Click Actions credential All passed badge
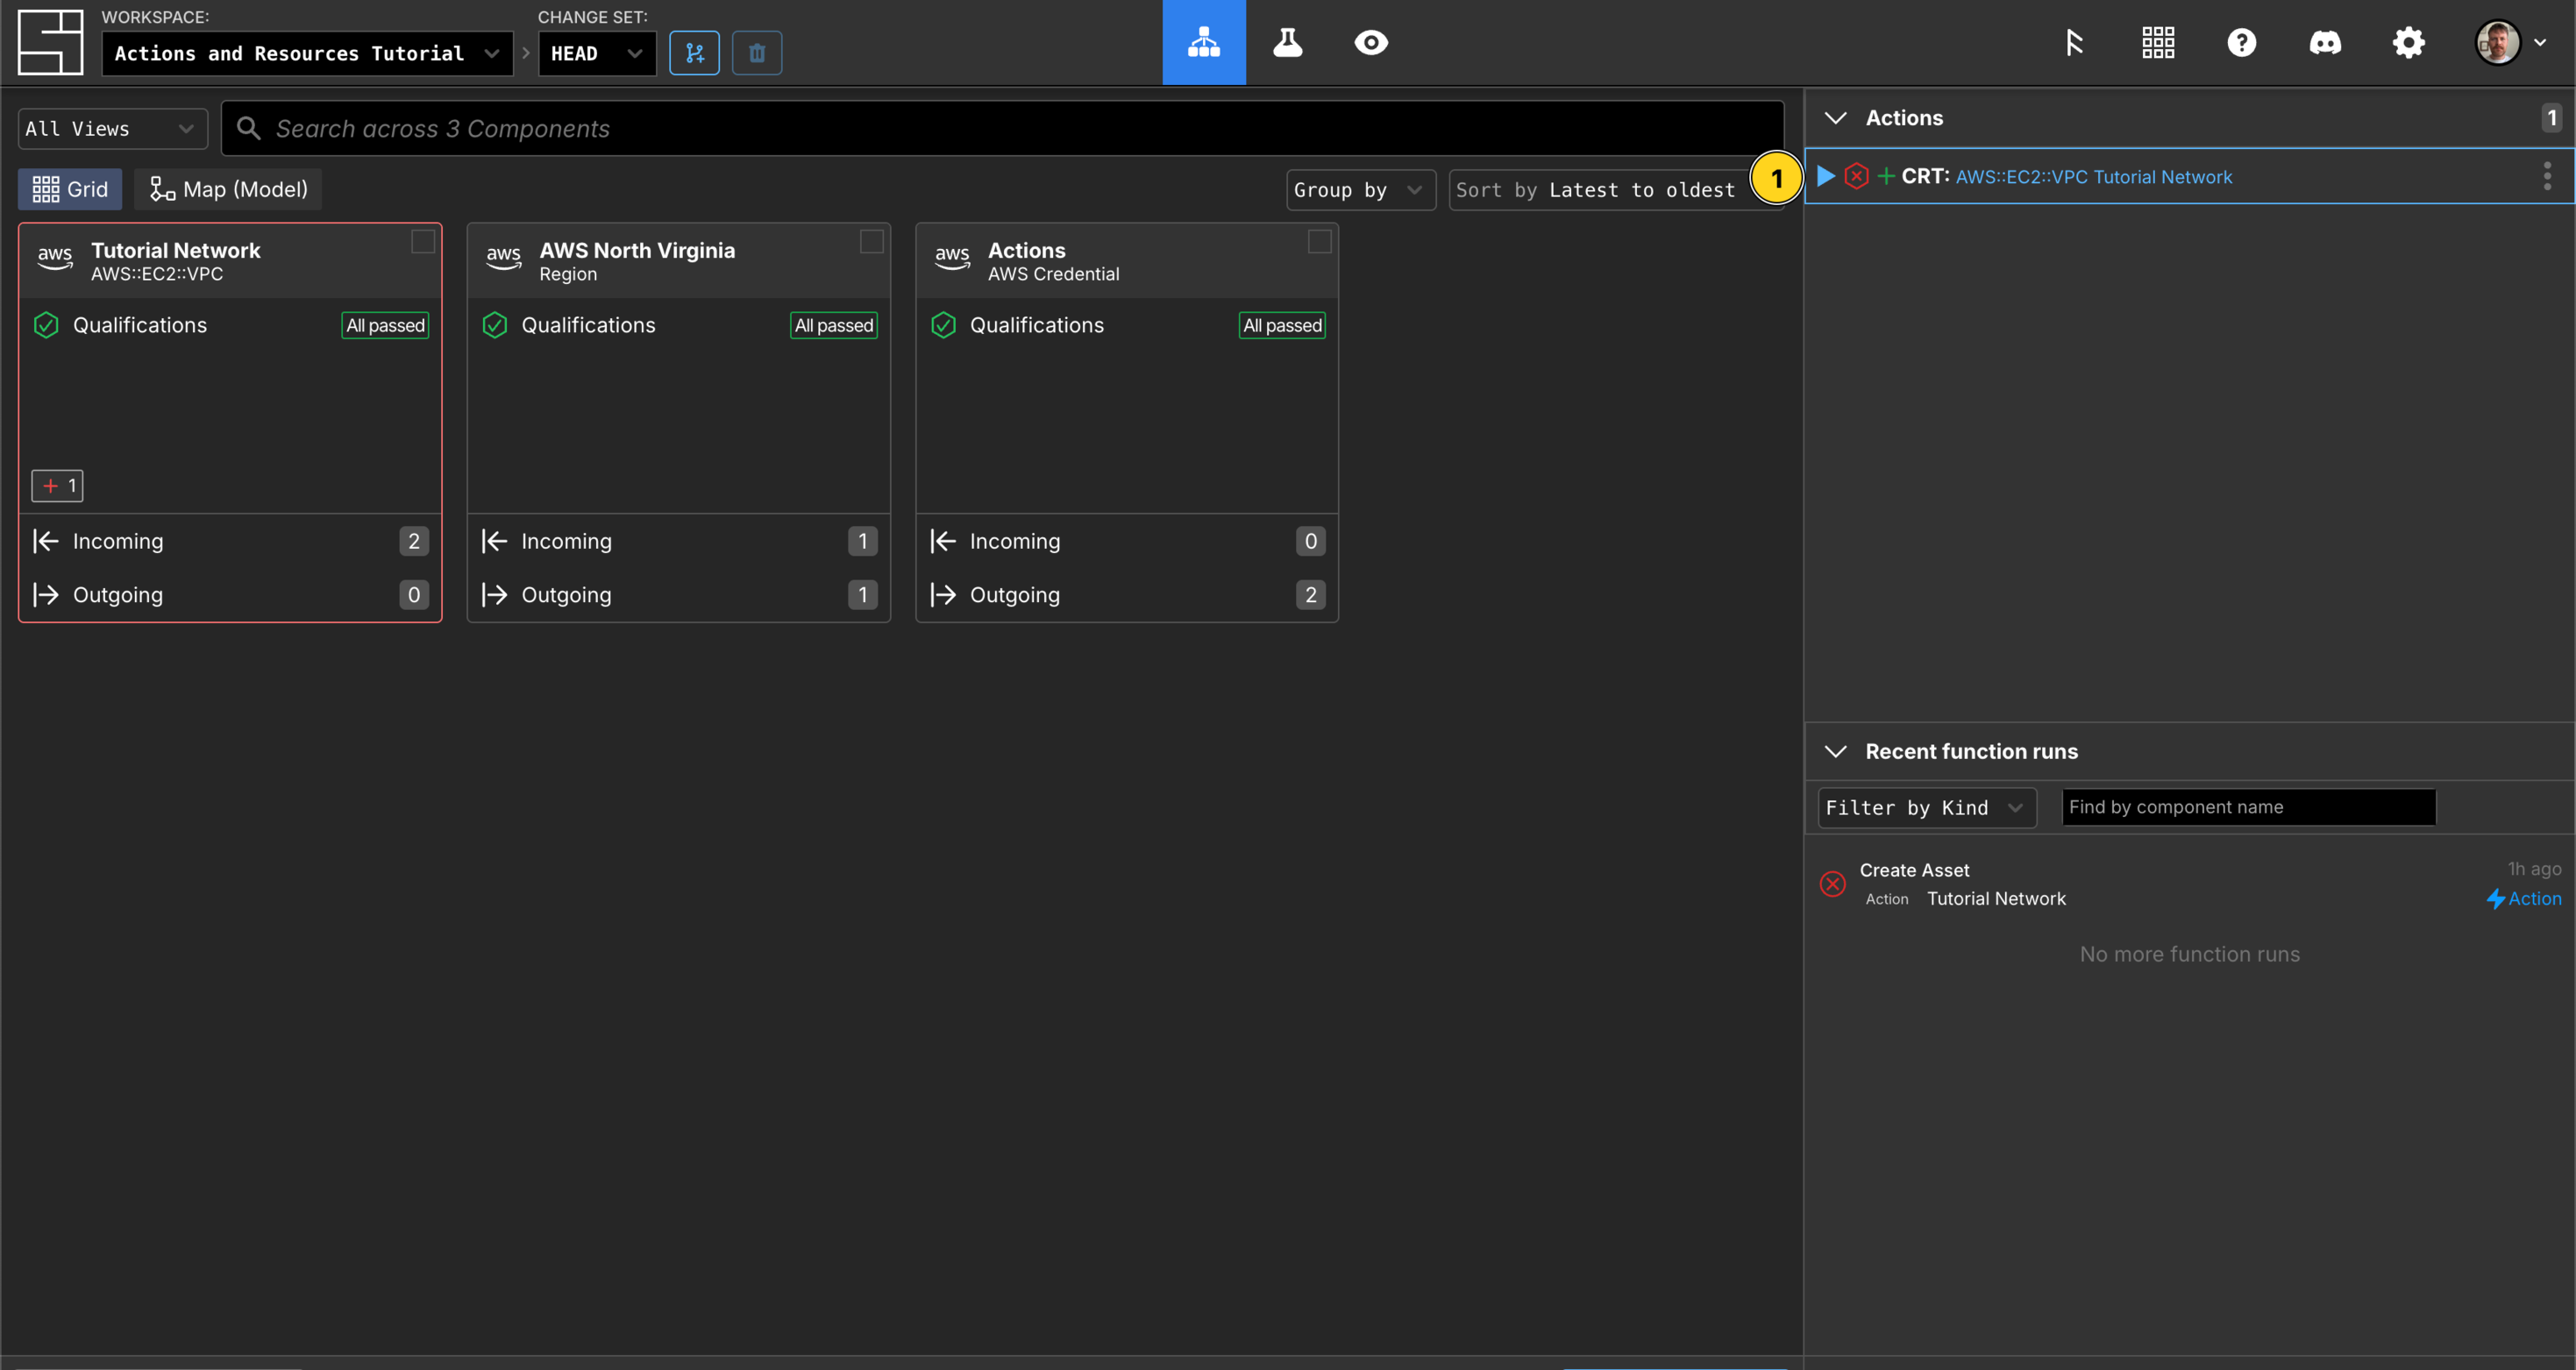2576x1370 pixels. [x=1282, y=325]
